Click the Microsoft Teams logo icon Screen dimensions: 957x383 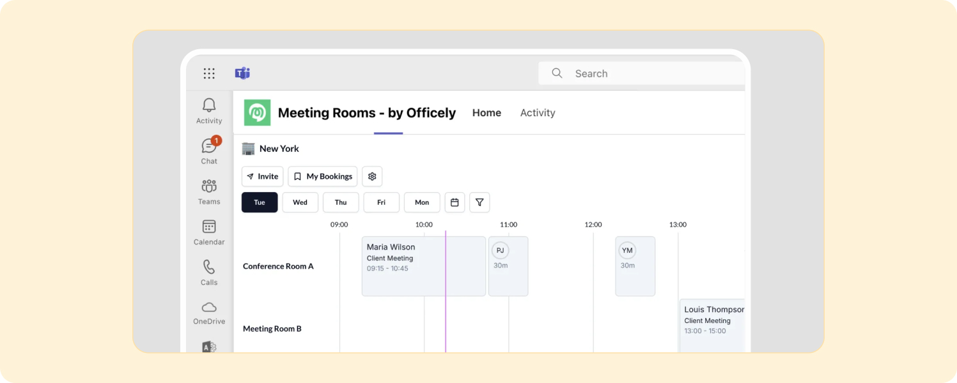242,73
